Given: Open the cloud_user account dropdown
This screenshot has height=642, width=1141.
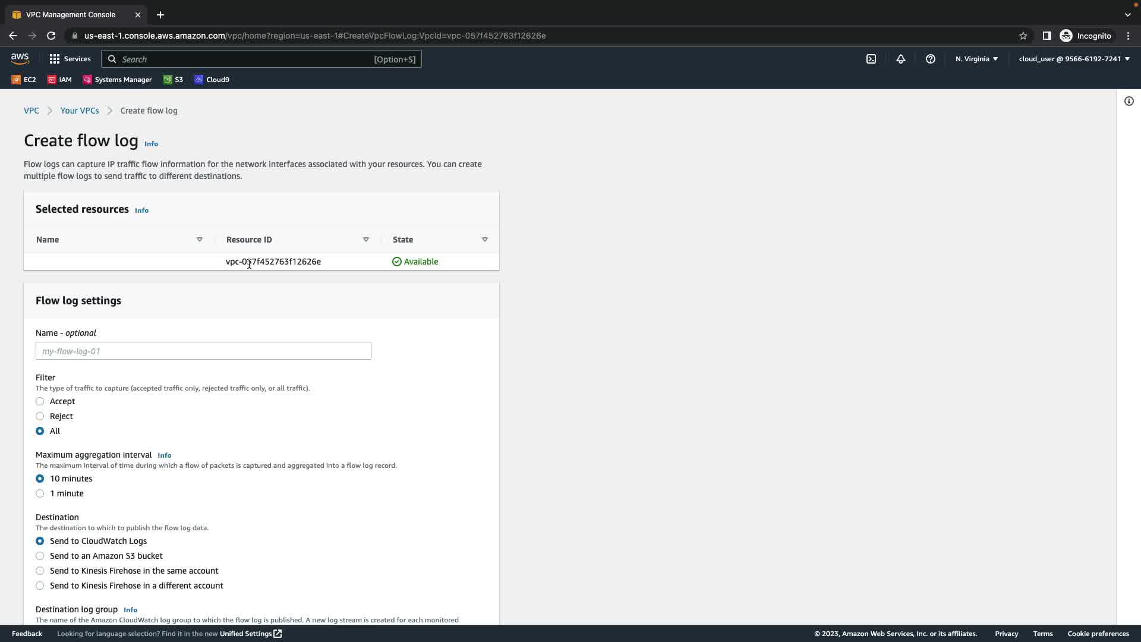Looking at the screenshot, I should click(x=1074, y=59).
